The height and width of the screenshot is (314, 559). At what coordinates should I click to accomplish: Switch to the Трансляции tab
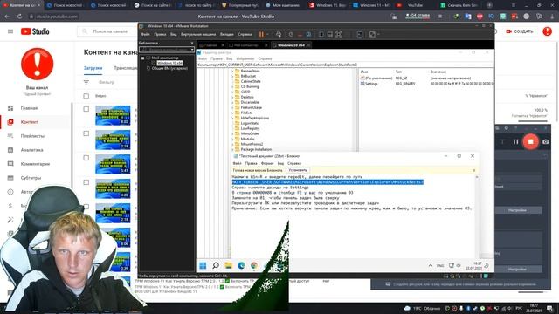point(126,68)
